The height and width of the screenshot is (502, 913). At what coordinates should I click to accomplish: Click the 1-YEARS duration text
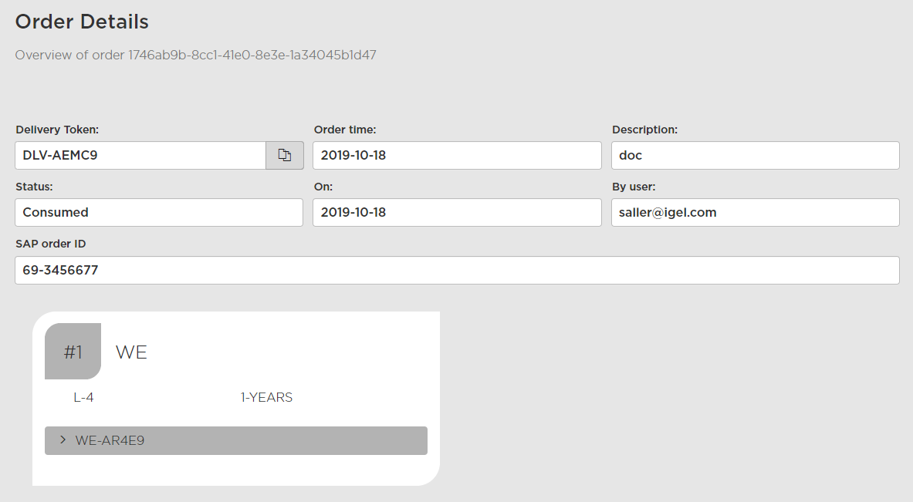click(266, 398)
